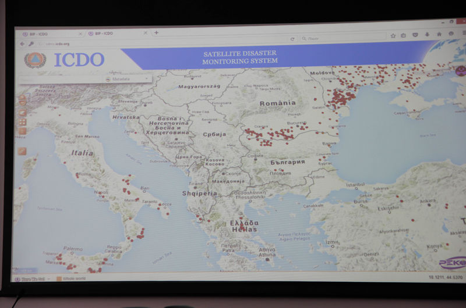Click the PEKO logo at bottom right
The height and width of the screenshot is (308, 466).
453,263
